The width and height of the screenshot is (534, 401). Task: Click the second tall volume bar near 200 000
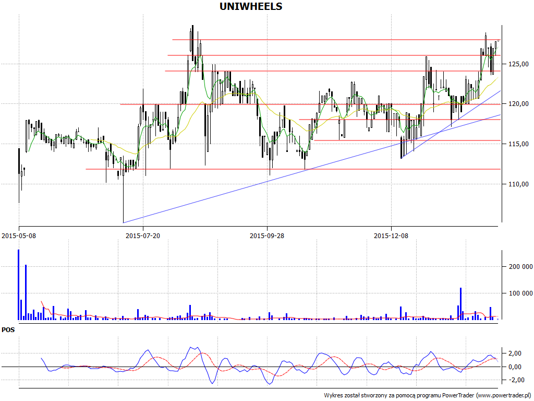(26, 292)
